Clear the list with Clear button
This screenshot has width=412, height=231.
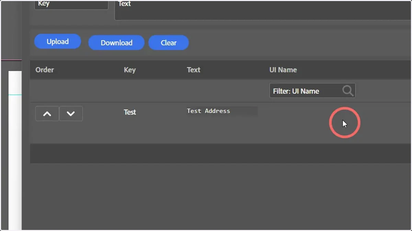tap(169, 43)
